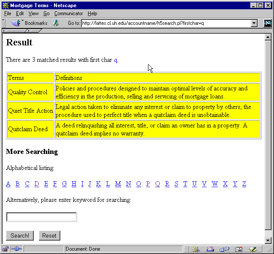Click the Reset button
The image size is (274, 254).
49,235
